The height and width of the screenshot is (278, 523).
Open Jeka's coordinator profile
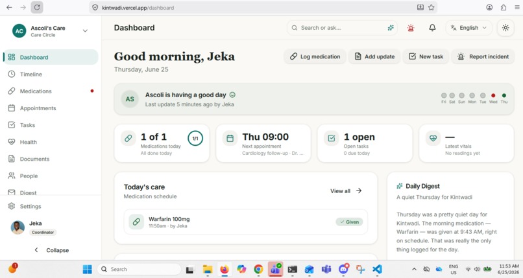[51, 227]
